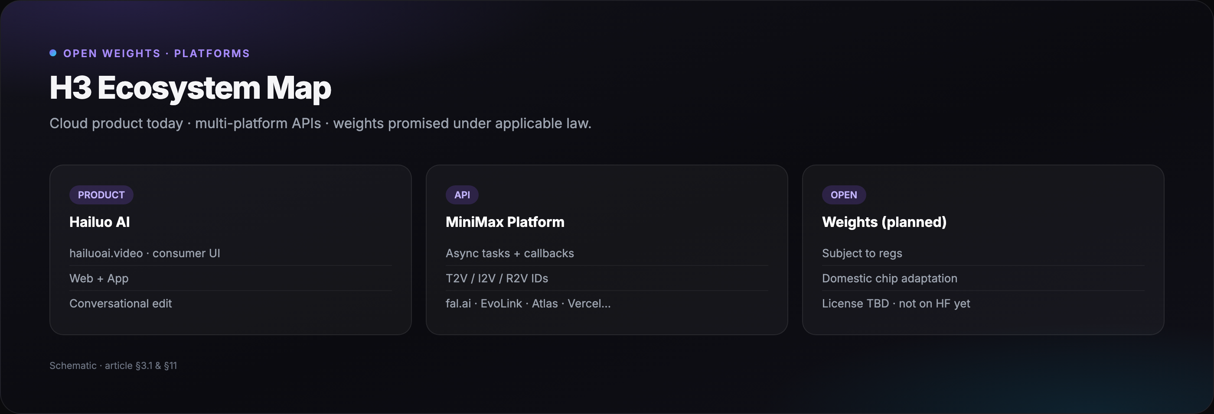Viewport: 1214px width, 414px height.
Task: Select the subtitle about cloud product today
Action: [320, 123]
